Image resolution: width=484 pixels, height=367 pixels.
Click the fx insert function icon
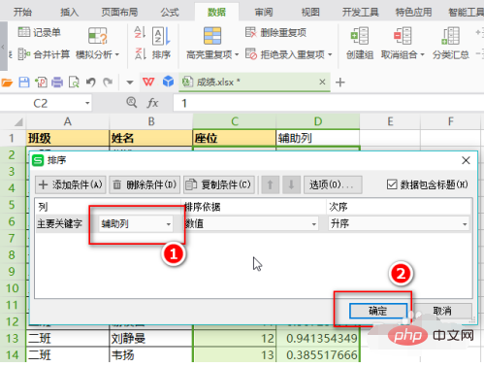tap(152, 103)
